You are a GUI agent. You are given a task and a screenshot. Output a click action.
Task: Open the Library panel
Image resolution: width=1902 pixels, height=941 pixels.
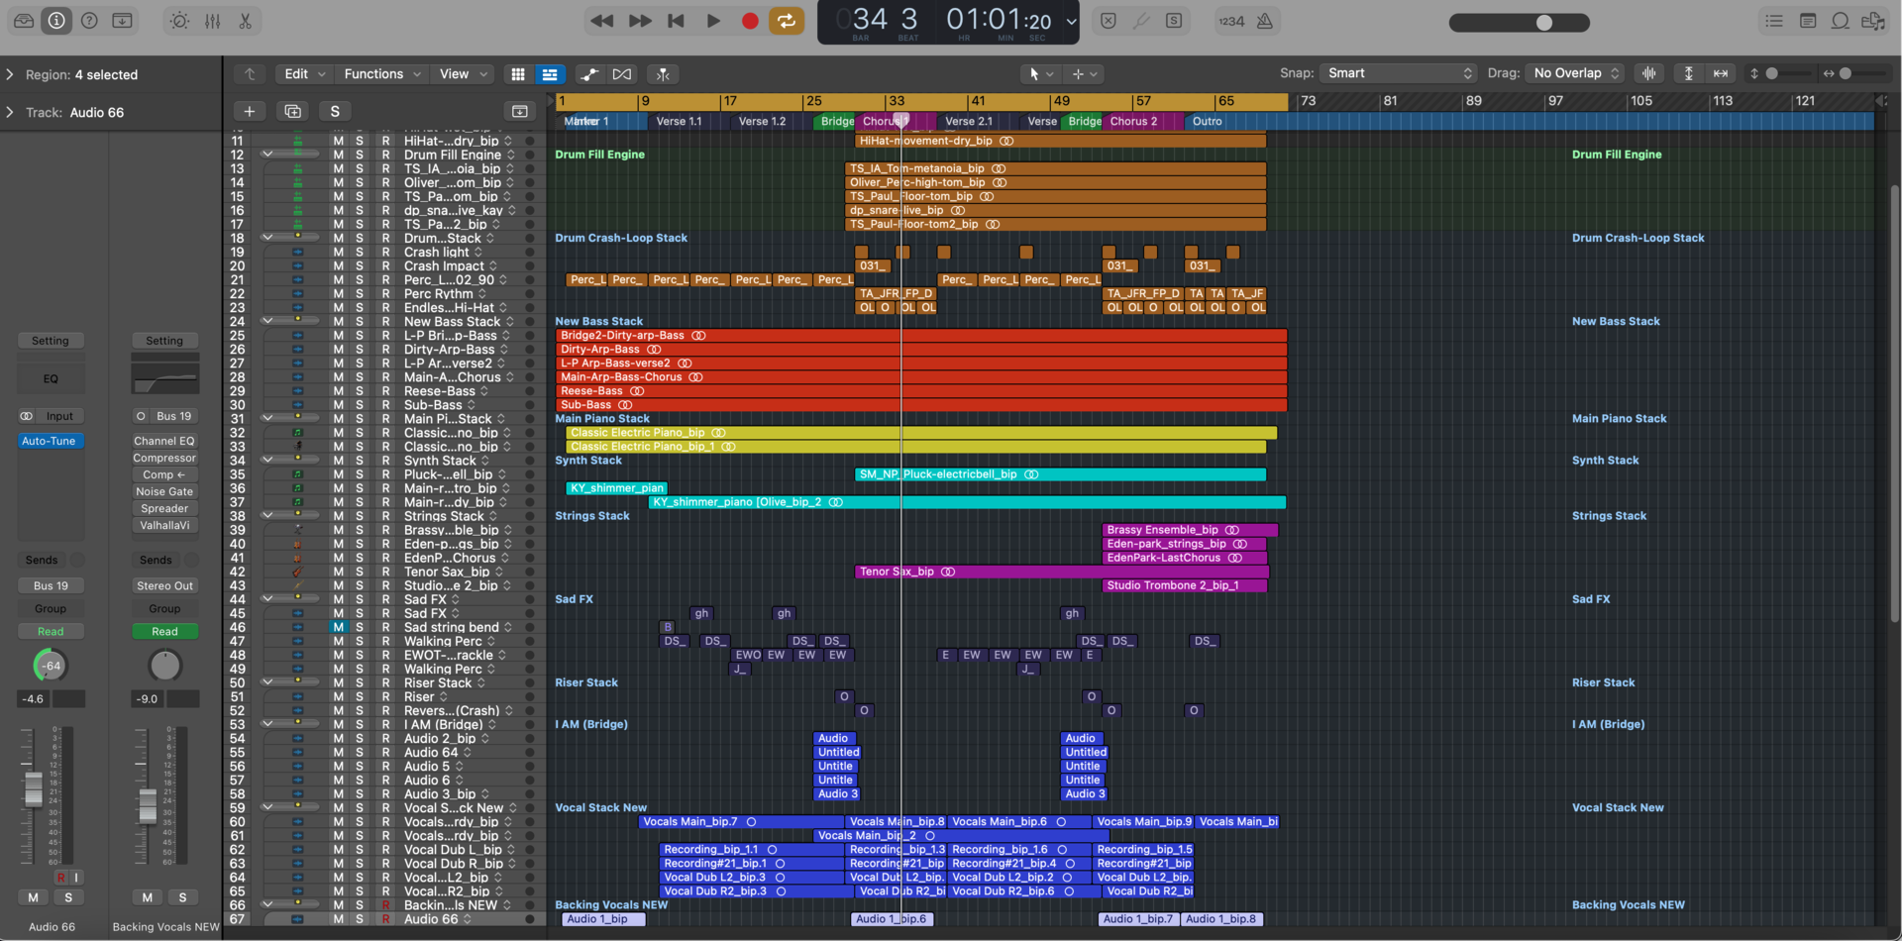24,20
